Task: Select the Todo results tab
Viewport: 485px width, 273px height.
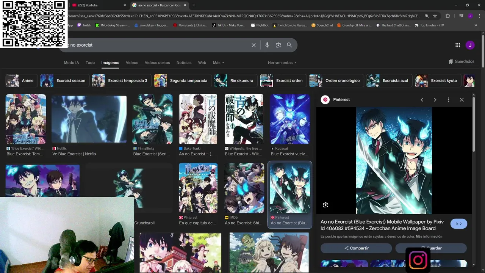Action: pyautogui.click(x=90, y=63)
